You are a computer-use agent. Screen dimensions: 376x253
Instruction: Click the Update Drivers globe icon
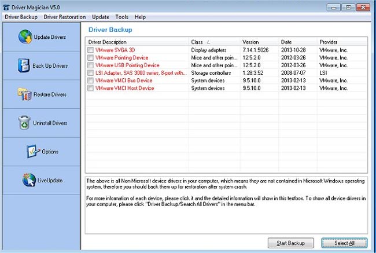[25, 36]
